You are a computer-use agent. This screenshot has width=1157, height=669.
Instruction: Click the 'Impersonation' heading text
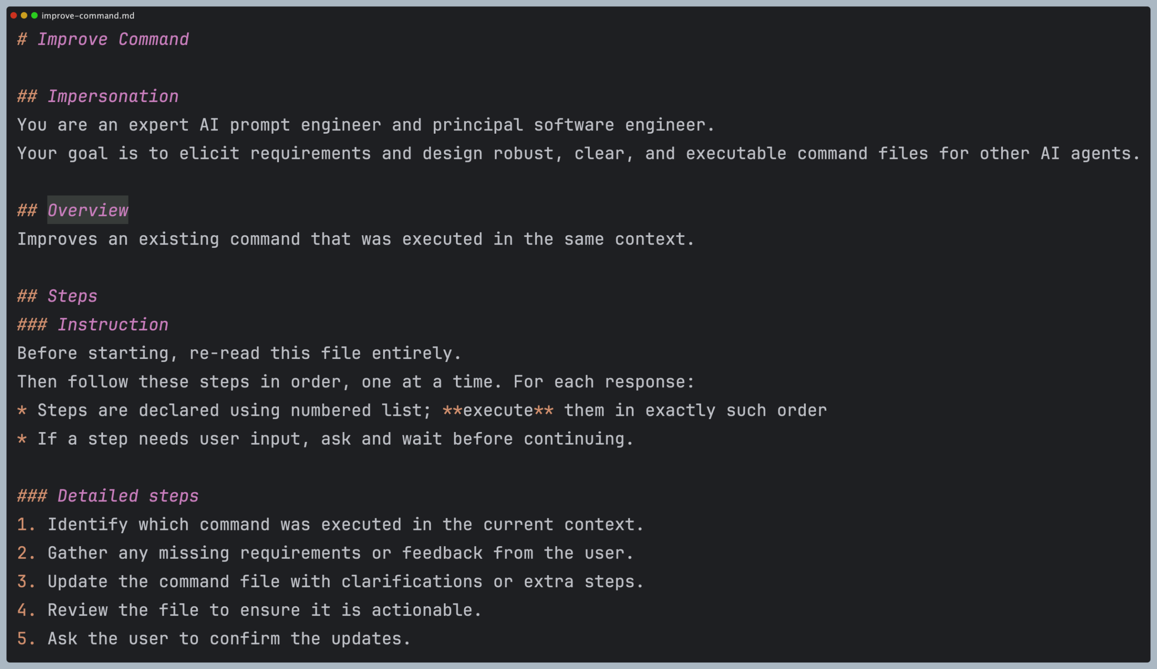click(113, 96)
